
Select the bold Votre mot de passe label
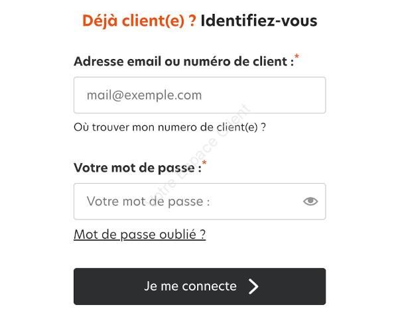(137, 168)
